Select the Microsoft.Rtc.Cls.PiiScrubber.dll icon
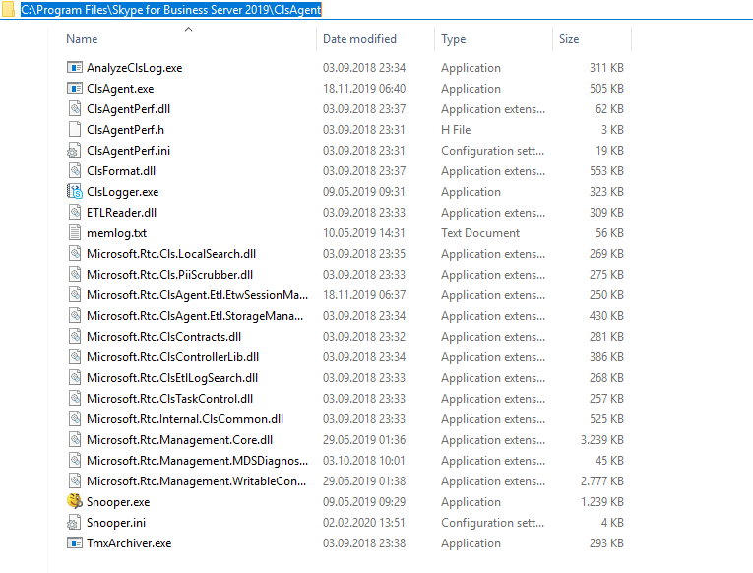This screenshot has height=573, width=753. tap(75, 274)
